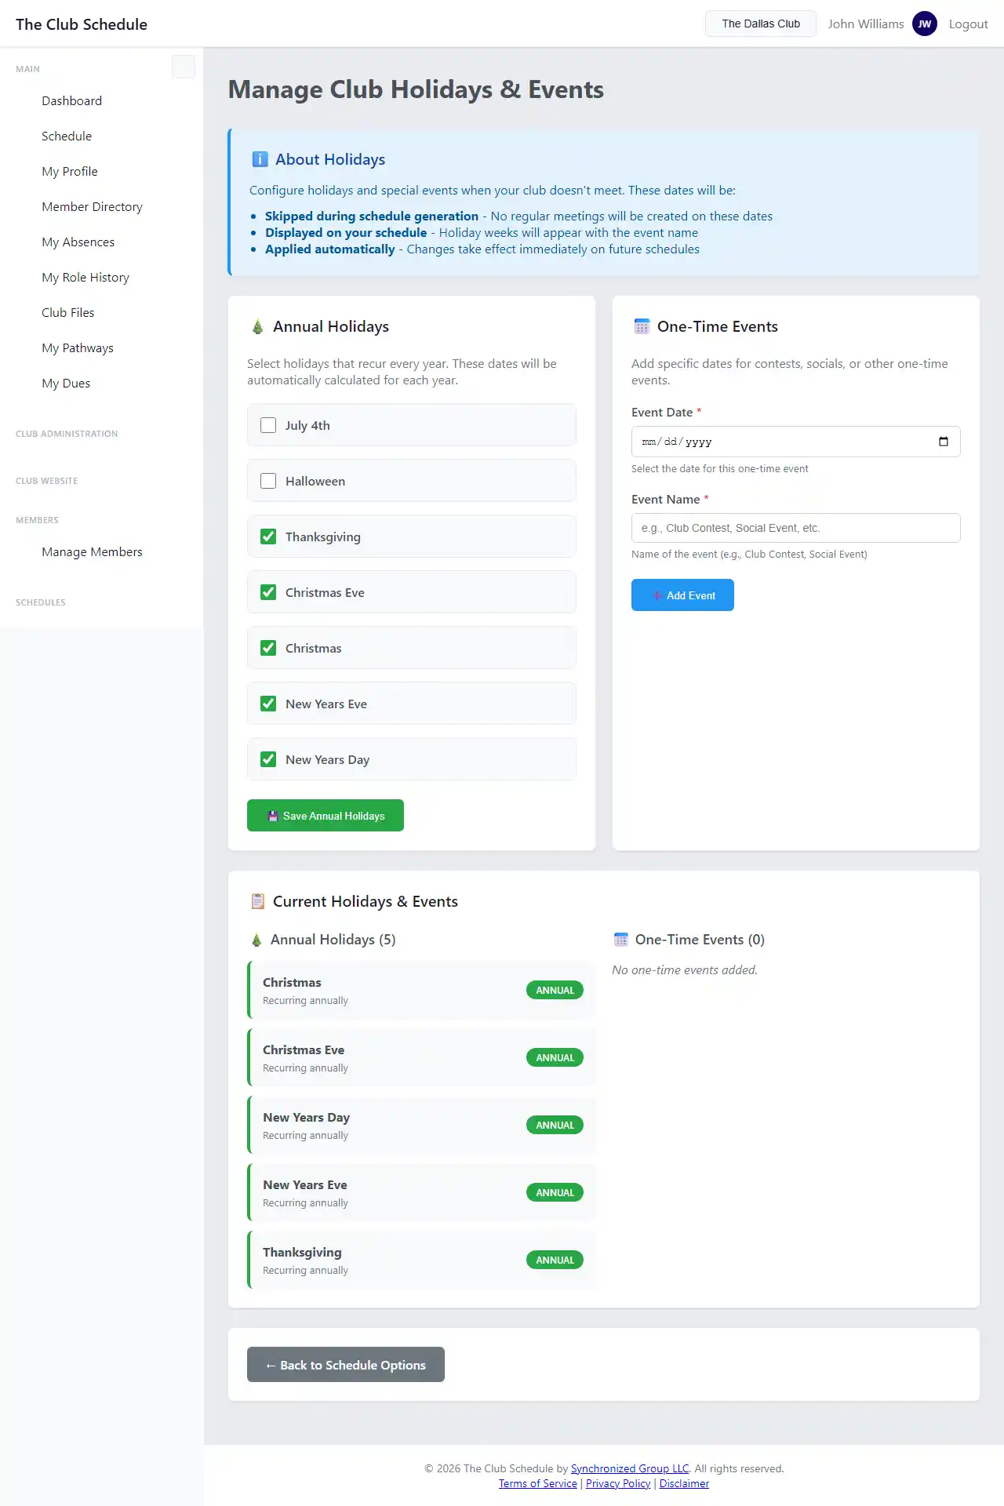The image size is (1004, 1506).
Task: Click the New Years Day entry in current holidays
Action: coord(421,1125)
